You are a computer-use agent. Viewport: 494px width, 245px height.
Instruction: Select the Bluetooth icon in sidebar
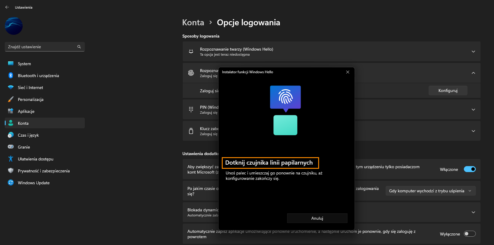point(11,75)
